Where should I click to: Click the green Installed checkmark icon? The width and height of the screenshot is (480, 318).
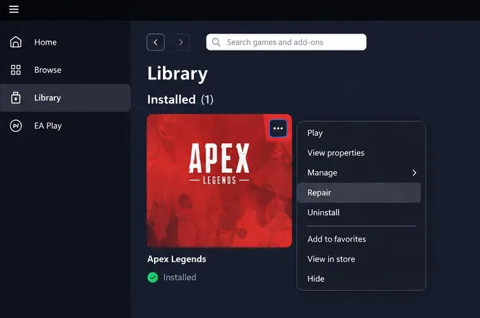click(153, 278)
